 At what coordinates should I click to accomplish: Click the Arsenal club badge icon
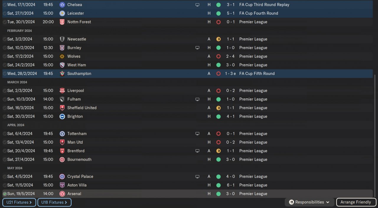point(62,194)
